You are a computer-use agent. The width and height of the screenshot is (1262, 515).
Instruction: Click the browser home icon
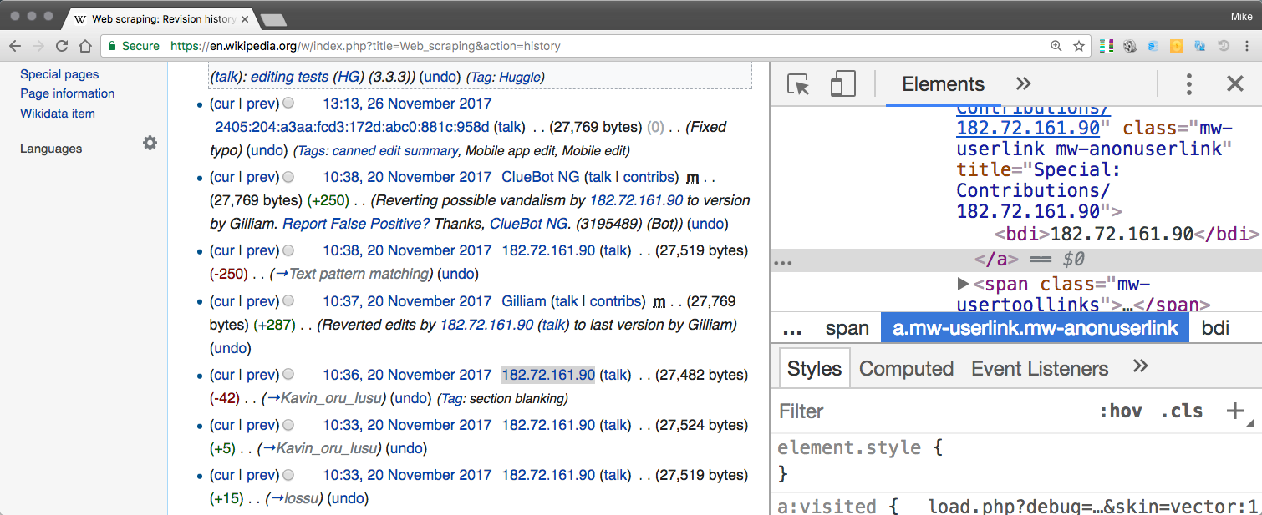(84, 46)
